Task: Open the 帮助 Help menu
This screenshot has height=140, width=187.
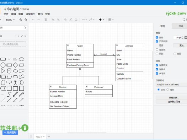Action: tap(48, 14)
